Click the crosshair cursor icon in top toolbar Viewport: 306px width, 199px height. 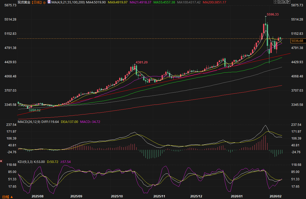tap(276, 2)
